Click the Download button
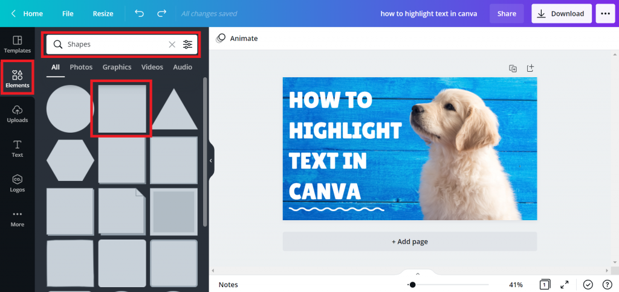Viewport: 619px width, 292px height. click(x=562, y=13)
